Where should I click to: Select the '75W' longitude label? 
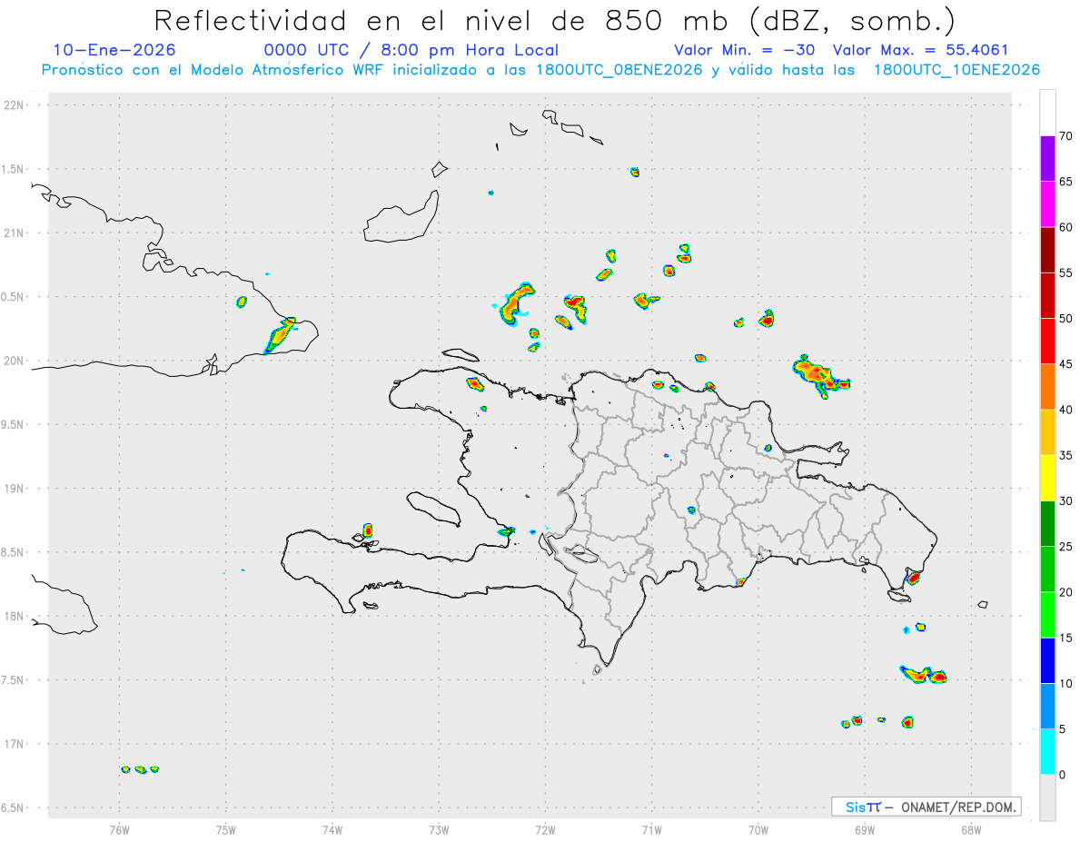click(226, 829)
